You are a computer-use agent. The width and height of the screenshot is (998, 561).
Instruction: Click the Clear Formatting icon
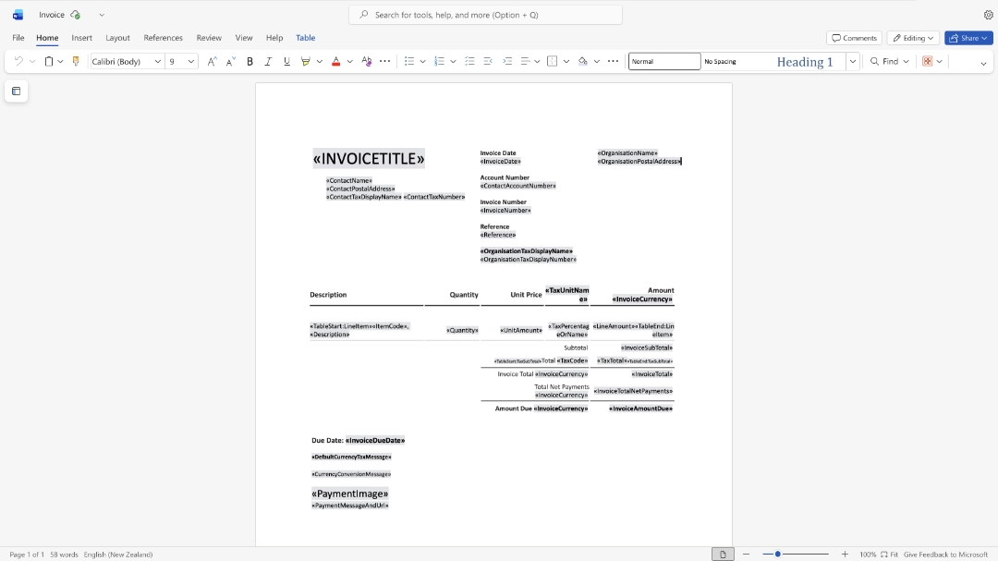tap(366, 61)
